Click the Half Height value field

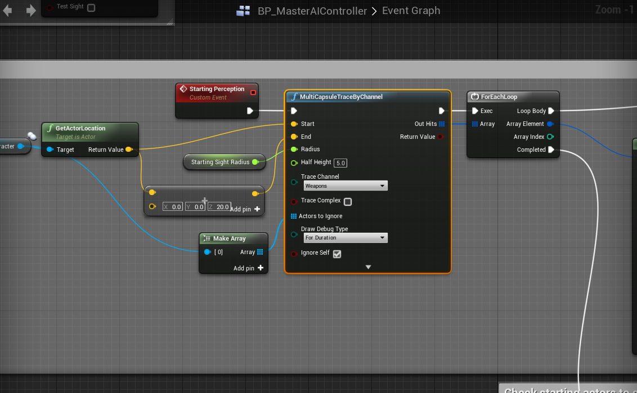(x=340, y=163)
